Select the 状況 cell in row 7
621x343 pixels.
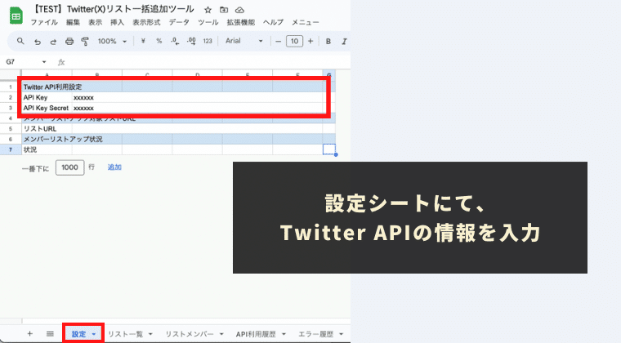click(47, 149)
